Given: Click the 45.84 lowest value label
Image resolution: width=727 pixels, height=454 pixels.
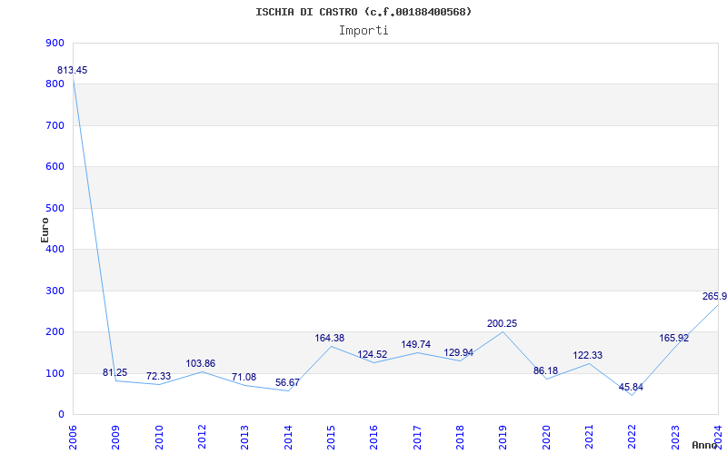Looking at the screenshot, I should point(631,388).
